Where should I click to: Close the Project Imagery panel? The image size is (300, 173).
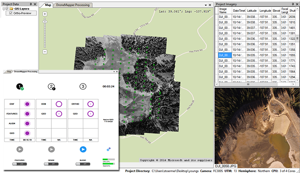pyautogui.click(x=297, y=4)
